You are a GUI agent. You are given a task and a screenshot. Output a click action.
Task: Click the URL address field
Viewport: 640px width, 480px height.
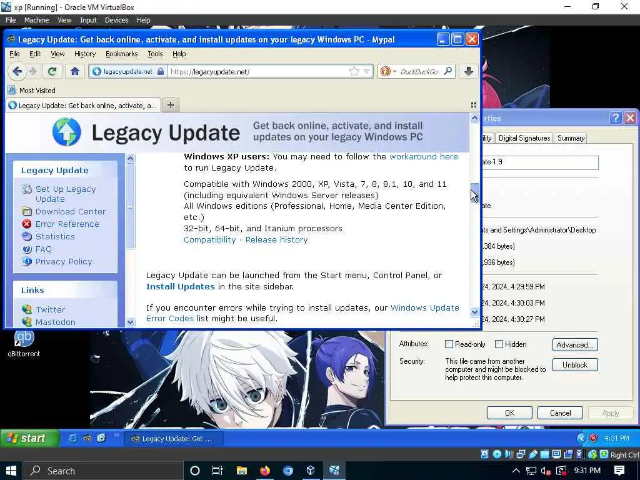tap(259, 71)
